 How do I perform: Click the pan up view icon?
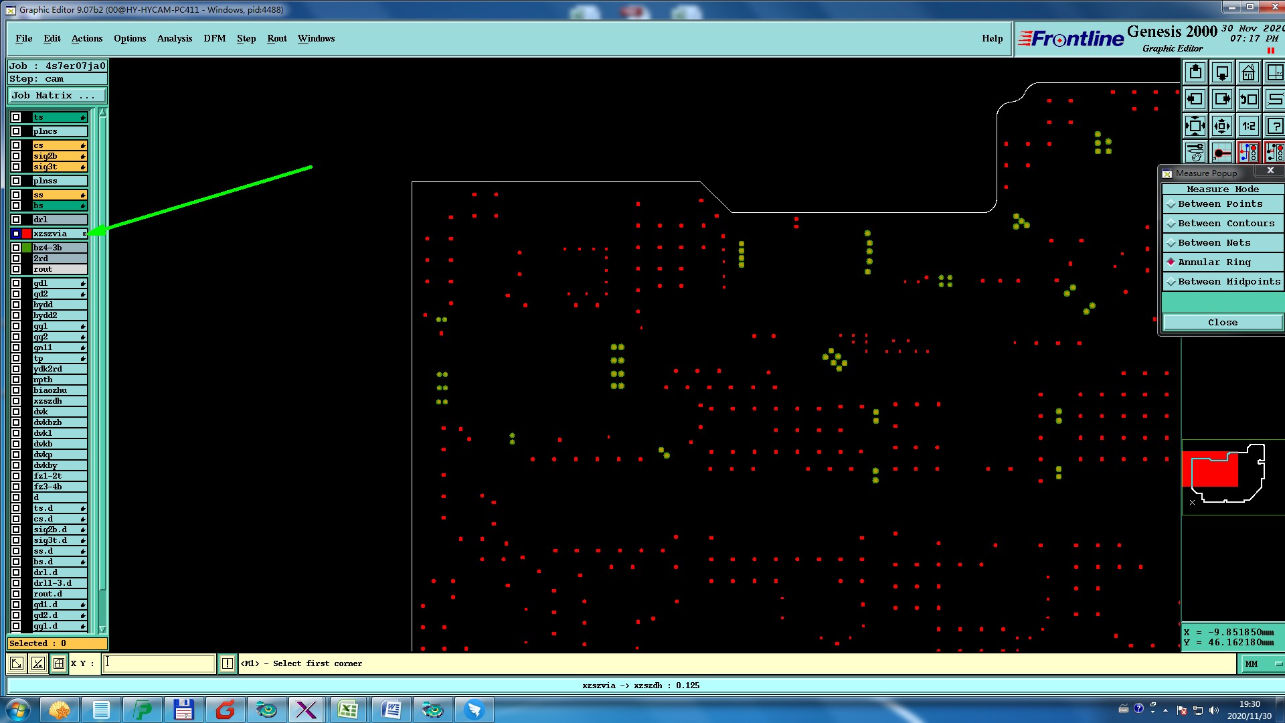1195,72
